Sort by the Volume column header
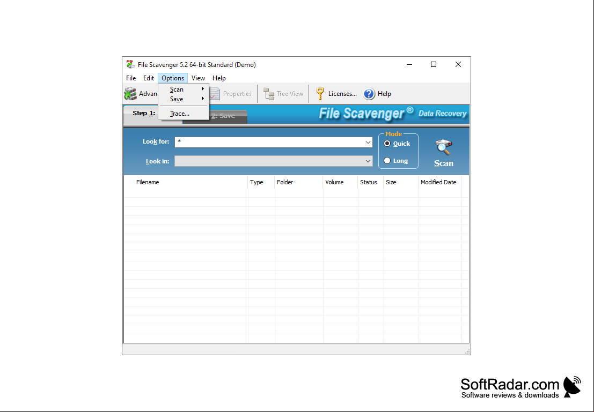This screenshot has height=412, width=594. [341, 182]
